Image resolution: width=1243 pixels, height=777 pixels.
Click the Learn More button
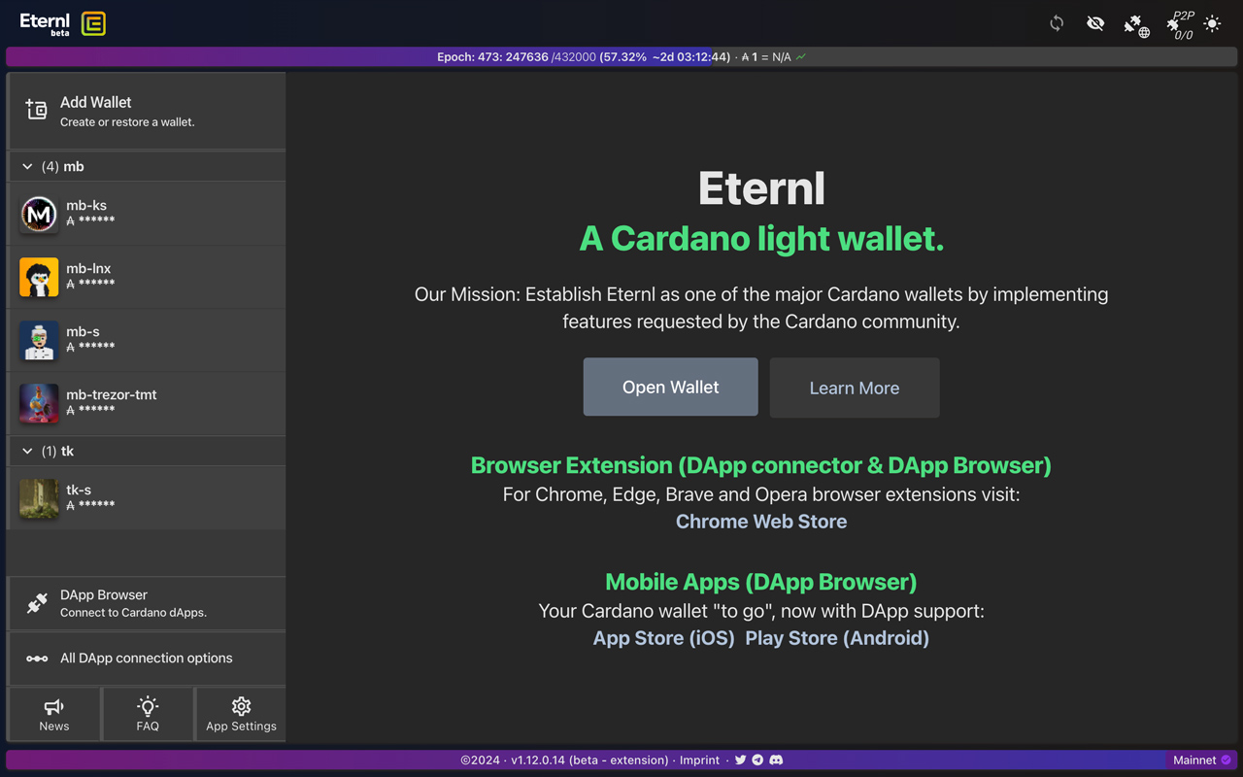pos(855,388)
